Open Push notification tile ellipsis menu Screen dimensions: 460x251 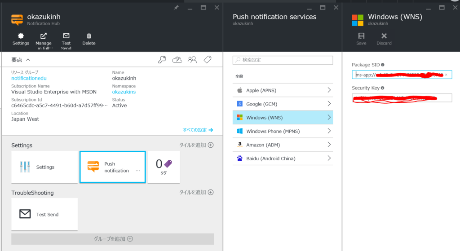point(138,171)
